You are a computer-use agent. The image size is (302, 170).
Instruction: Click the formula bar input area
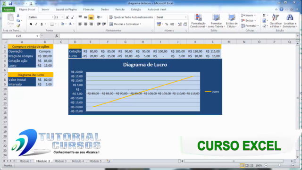tap(178, 36)
